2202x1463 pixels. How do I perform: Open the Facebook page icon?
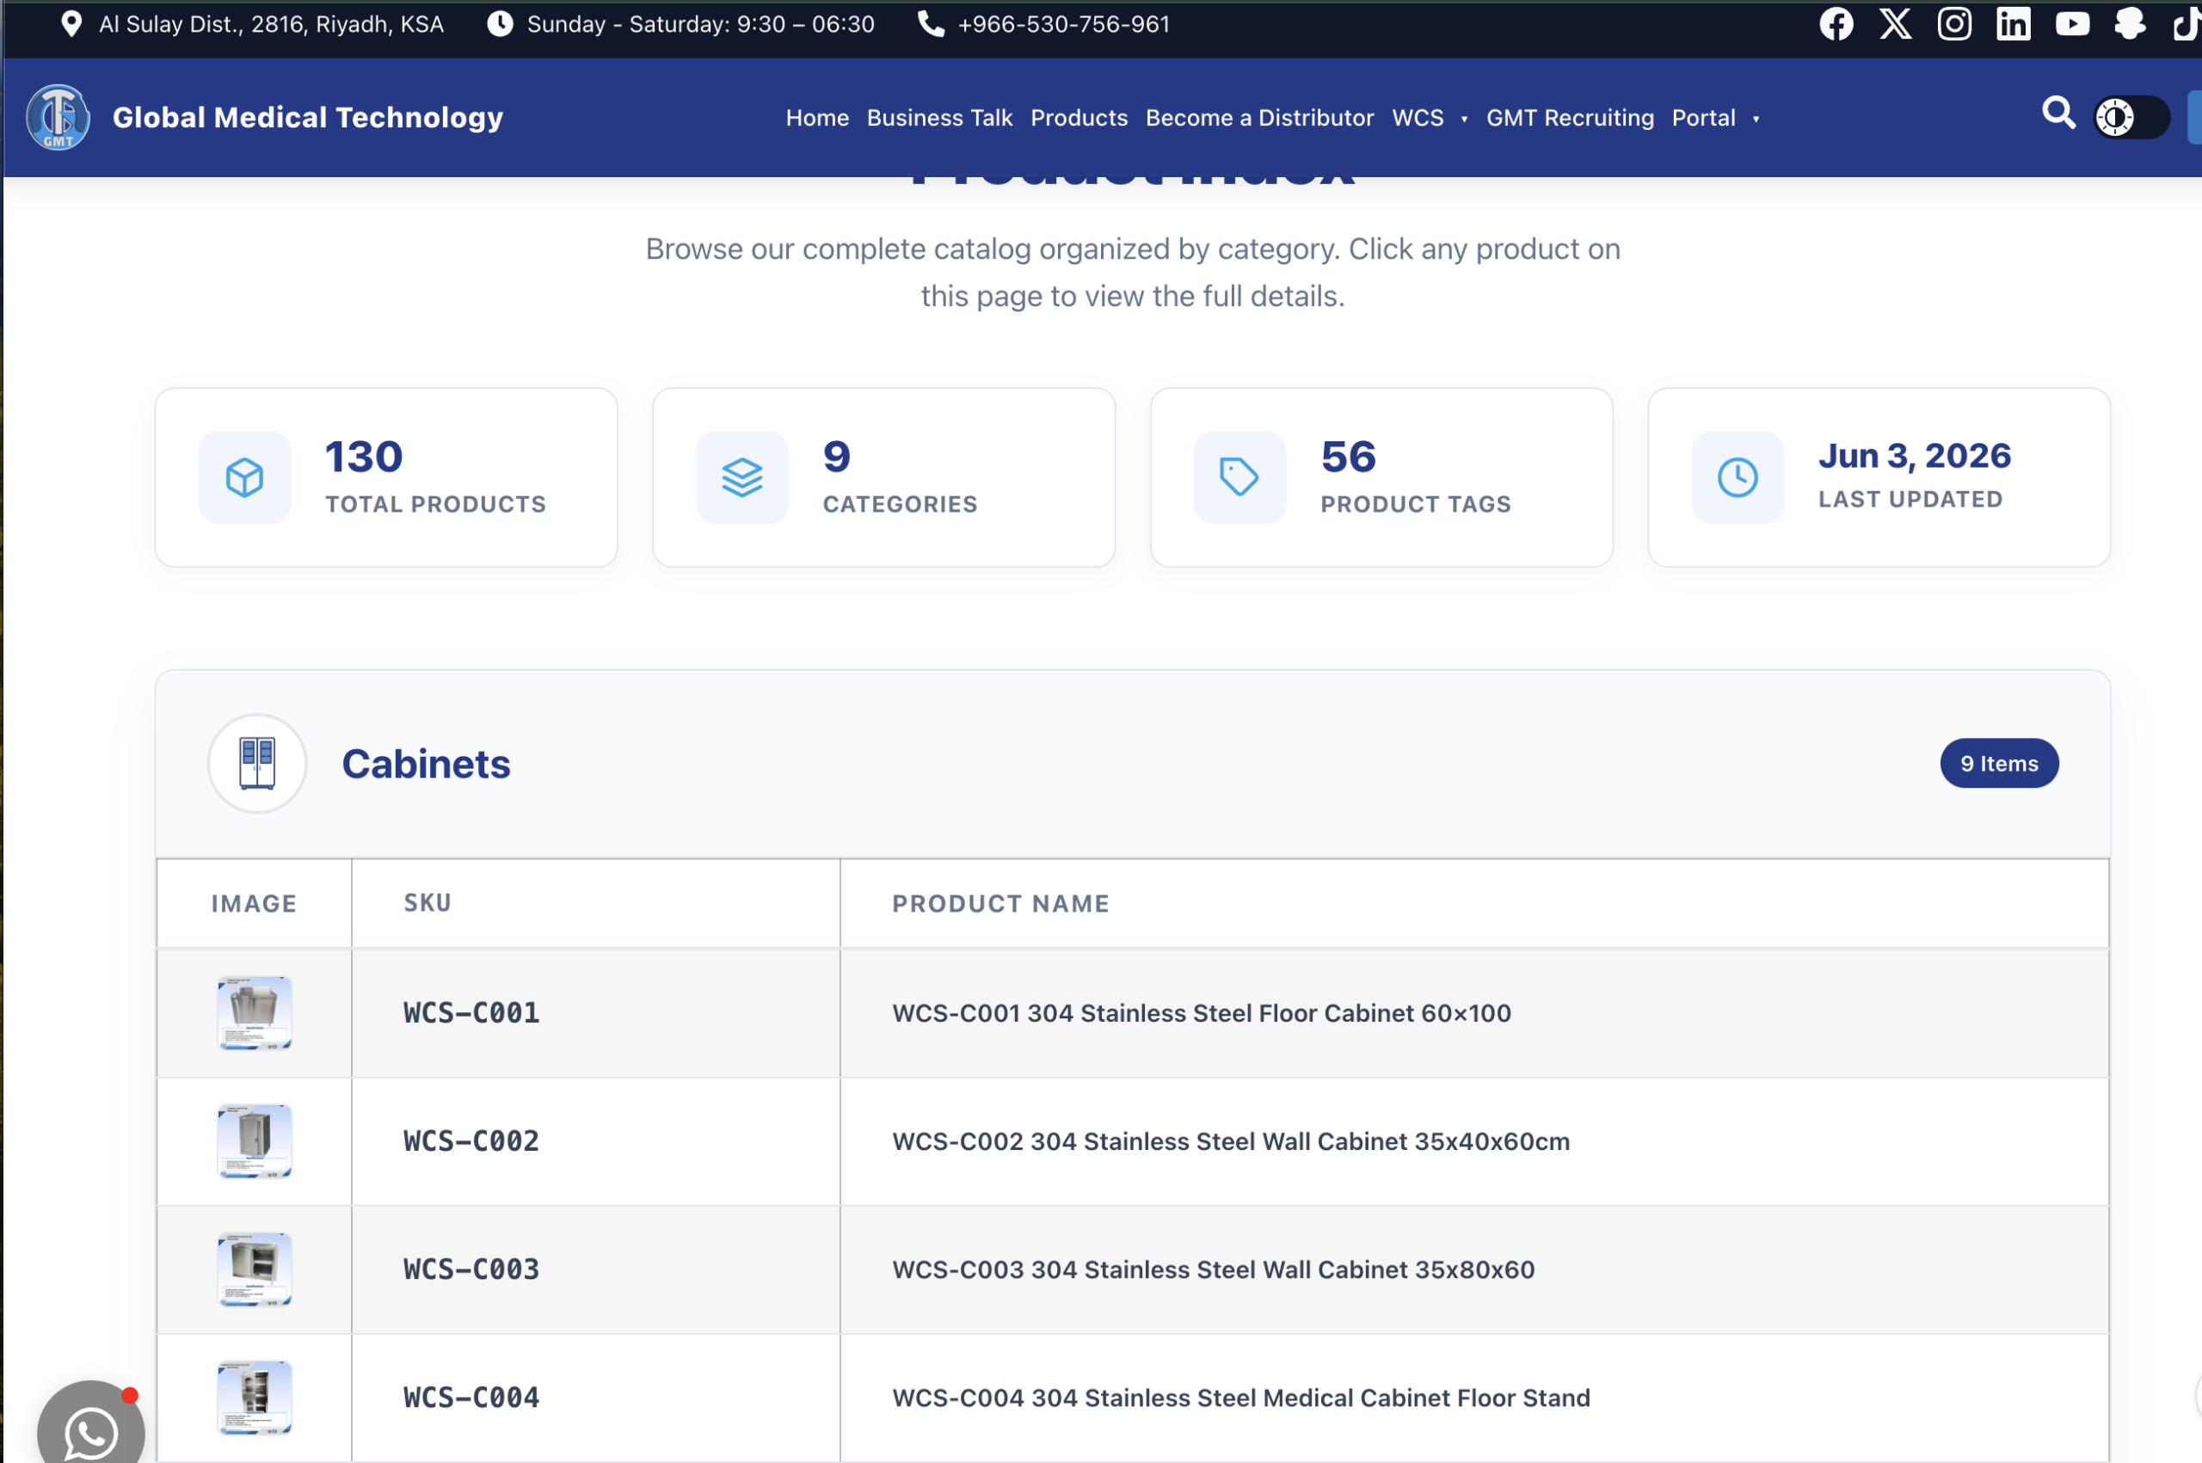click(x=1836, y=24)
